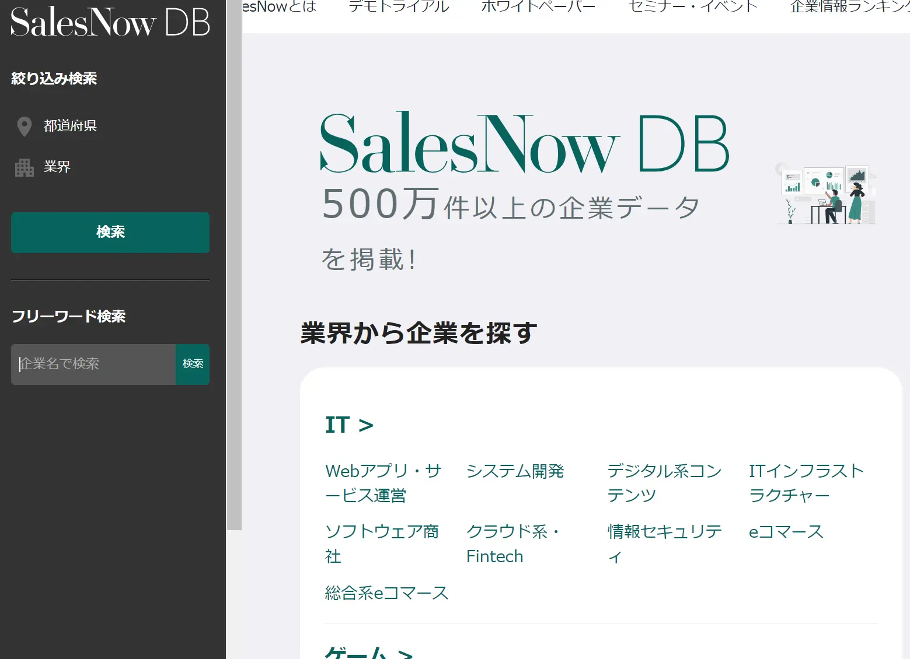
Task: Open the 企業情報ランキング menu item
Action: (850, 6)
